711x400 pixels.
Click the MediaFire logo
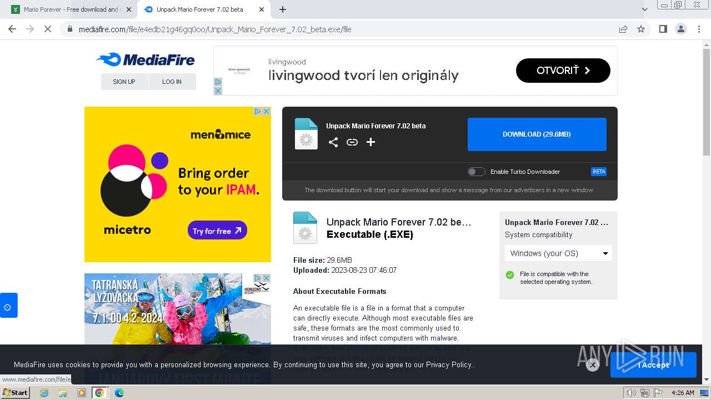146,59
